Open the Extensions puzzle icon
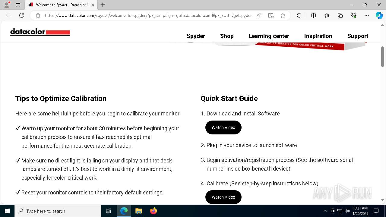 coord(299,15)
